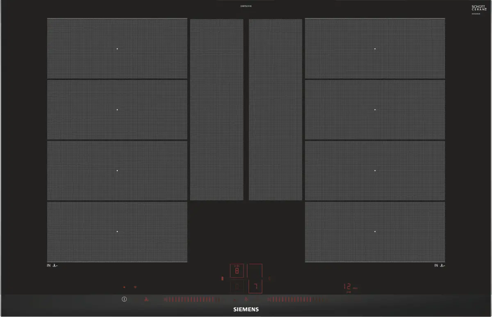This screenshot has height=317, width=492.
Task: Tap the bottom-right cooking zone
Action: [375, 232]
